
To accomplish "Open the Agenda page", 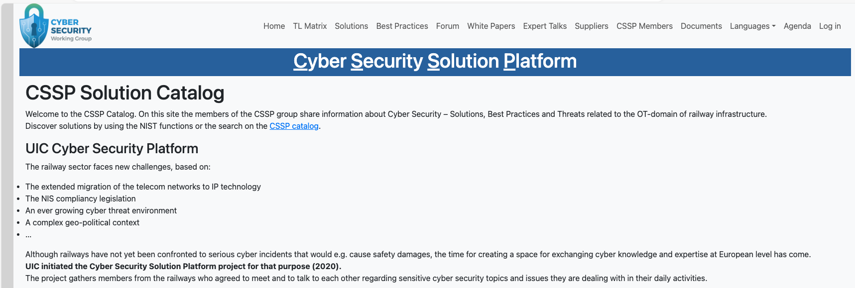I will pos(797,26).
